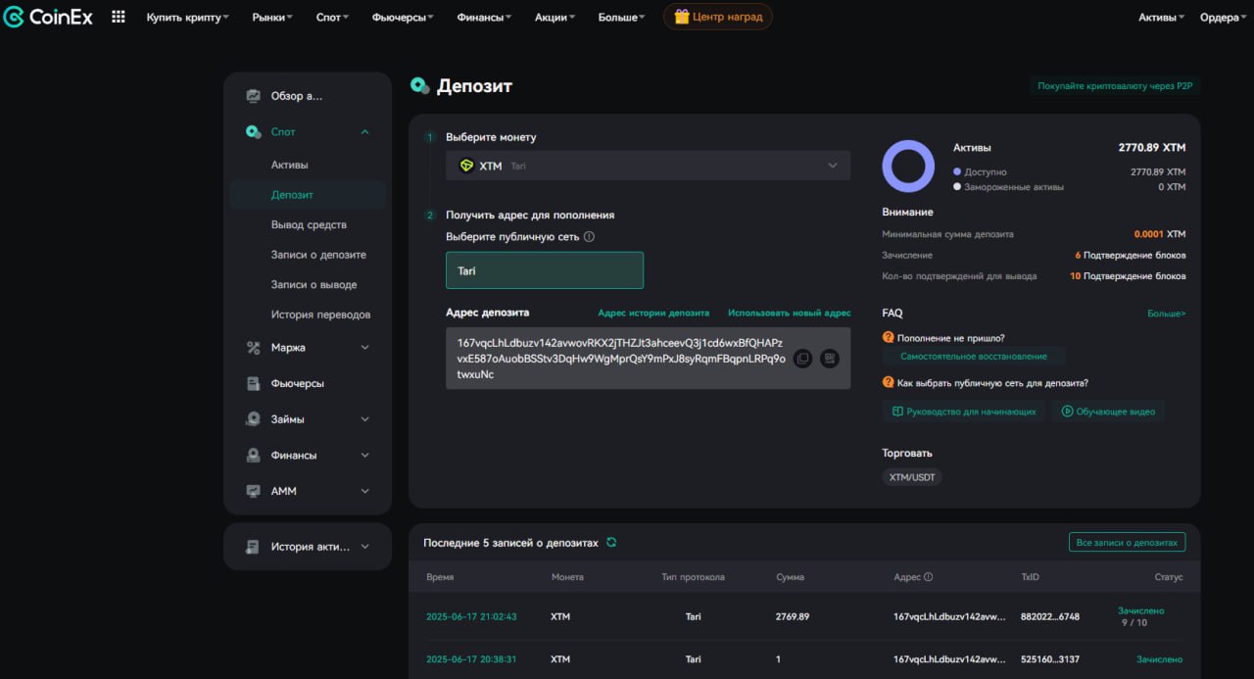Select the Tari public network
The height and width of the screenshot is (679, 1254).
coord(545,270)
